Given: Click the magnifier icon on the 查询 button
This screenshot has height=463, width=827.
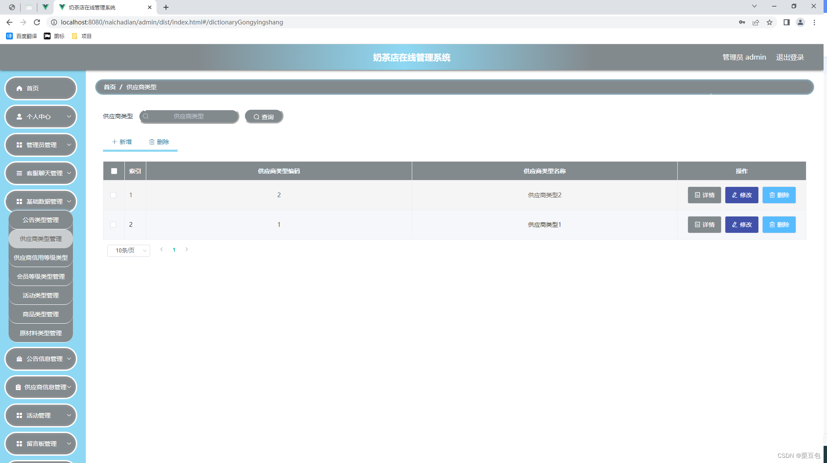Looking at the screenshot, I should (x=257, y=117).
